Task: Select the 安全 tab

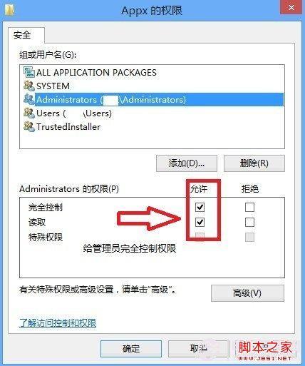Action: tap(22, 35)
